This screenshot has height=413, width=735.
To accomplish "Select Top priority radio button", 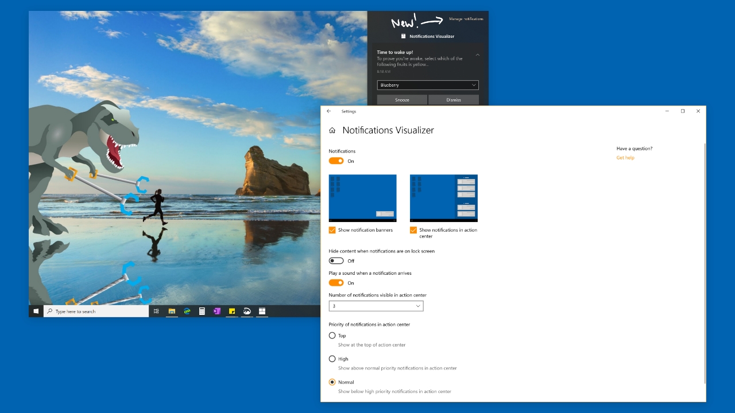I will click(332, 336).
